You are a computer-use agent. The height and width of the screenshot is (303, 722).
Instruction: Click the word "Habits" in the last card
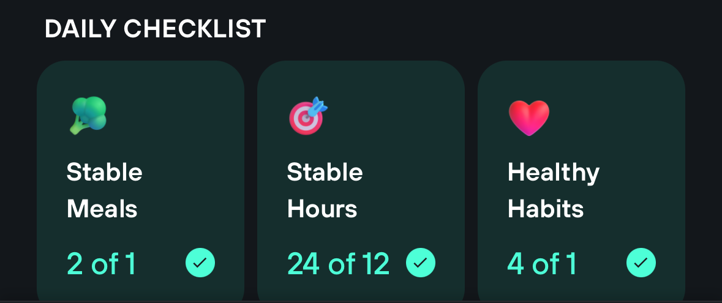pos(546,210)
